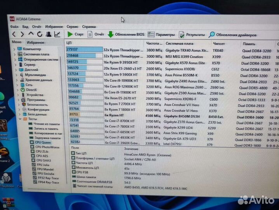Click Обновления BIOS toolbar button
This screenshot has height=210, width=279.
click(126, 34)
